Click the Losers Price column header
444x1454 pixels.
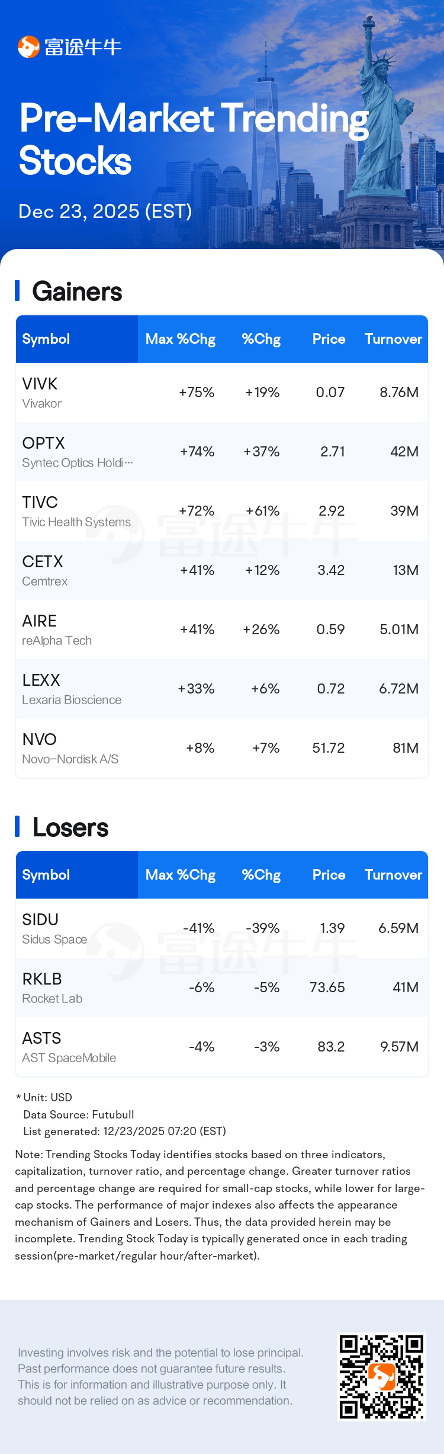(329, 875)
